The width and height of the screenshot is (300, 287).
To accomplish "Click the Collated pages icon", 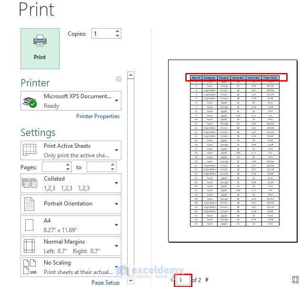I will [30, 183].
